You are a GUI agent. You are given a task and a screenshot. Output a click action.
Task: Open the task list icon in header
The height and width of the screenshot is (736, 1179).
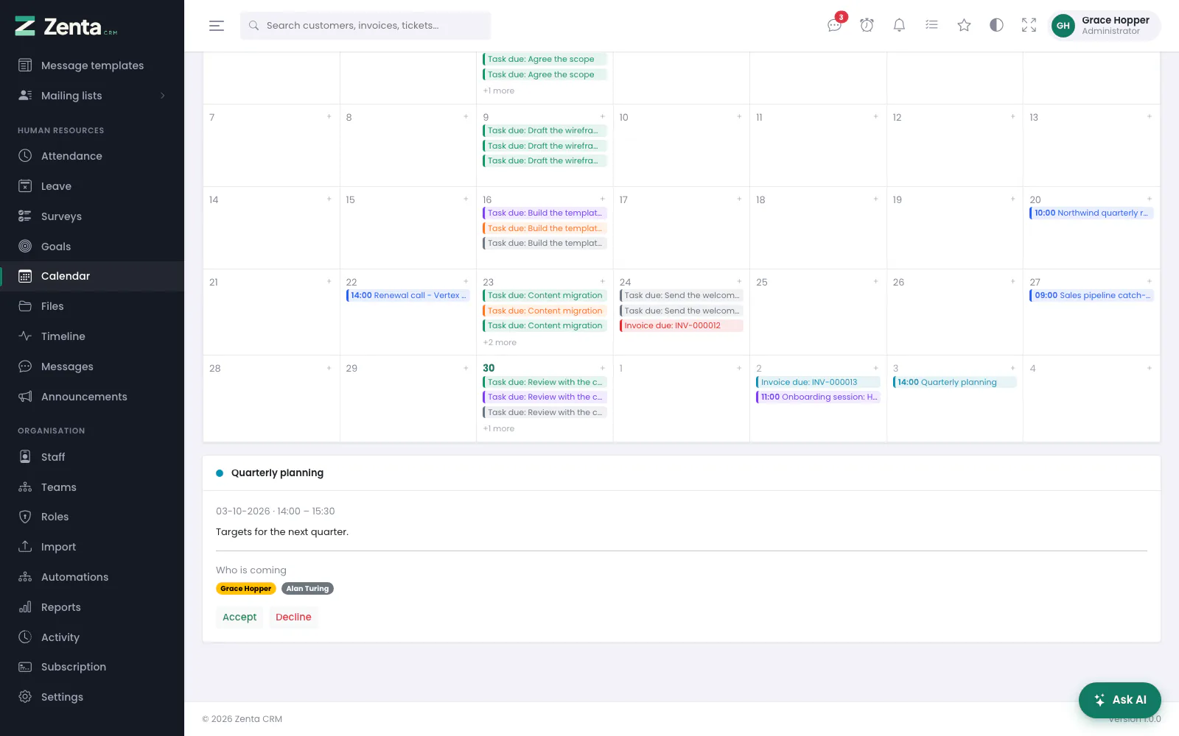pyautogui.click(x=932, y=26)
